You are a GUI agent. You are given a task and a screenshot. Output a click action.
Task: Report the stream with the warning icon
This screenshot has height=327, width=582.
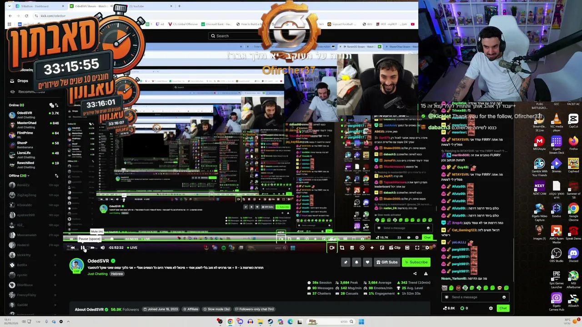click(426, 273)
